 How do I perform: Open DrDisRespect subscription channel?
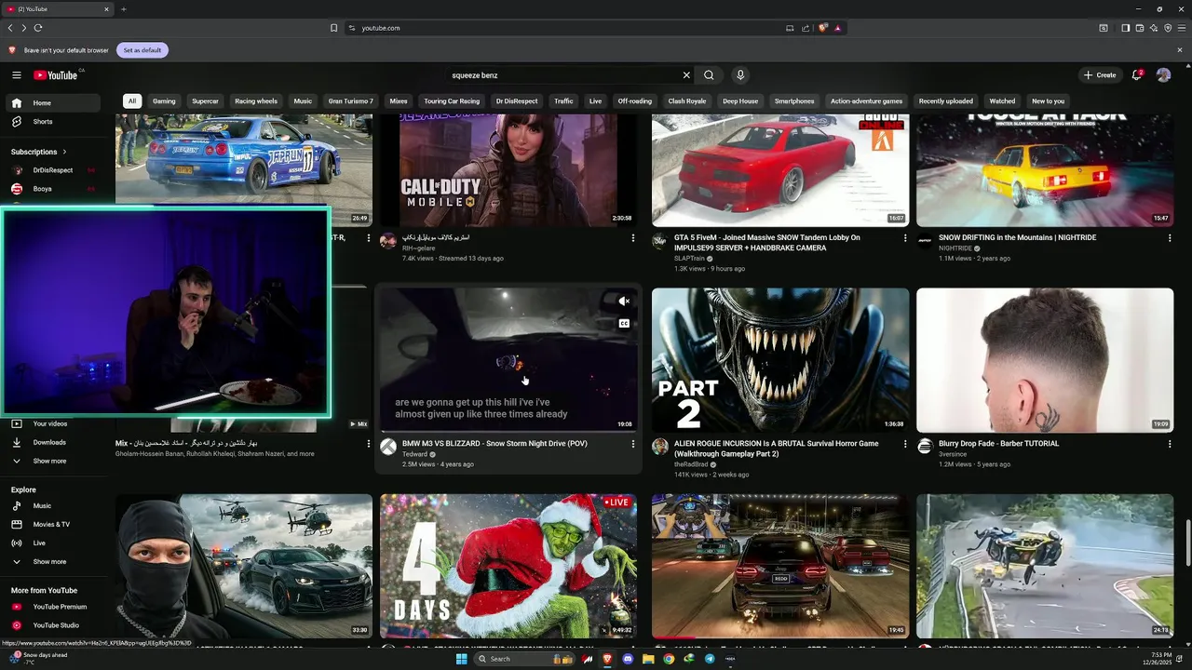pyautogui.click(x=52, y=170)
